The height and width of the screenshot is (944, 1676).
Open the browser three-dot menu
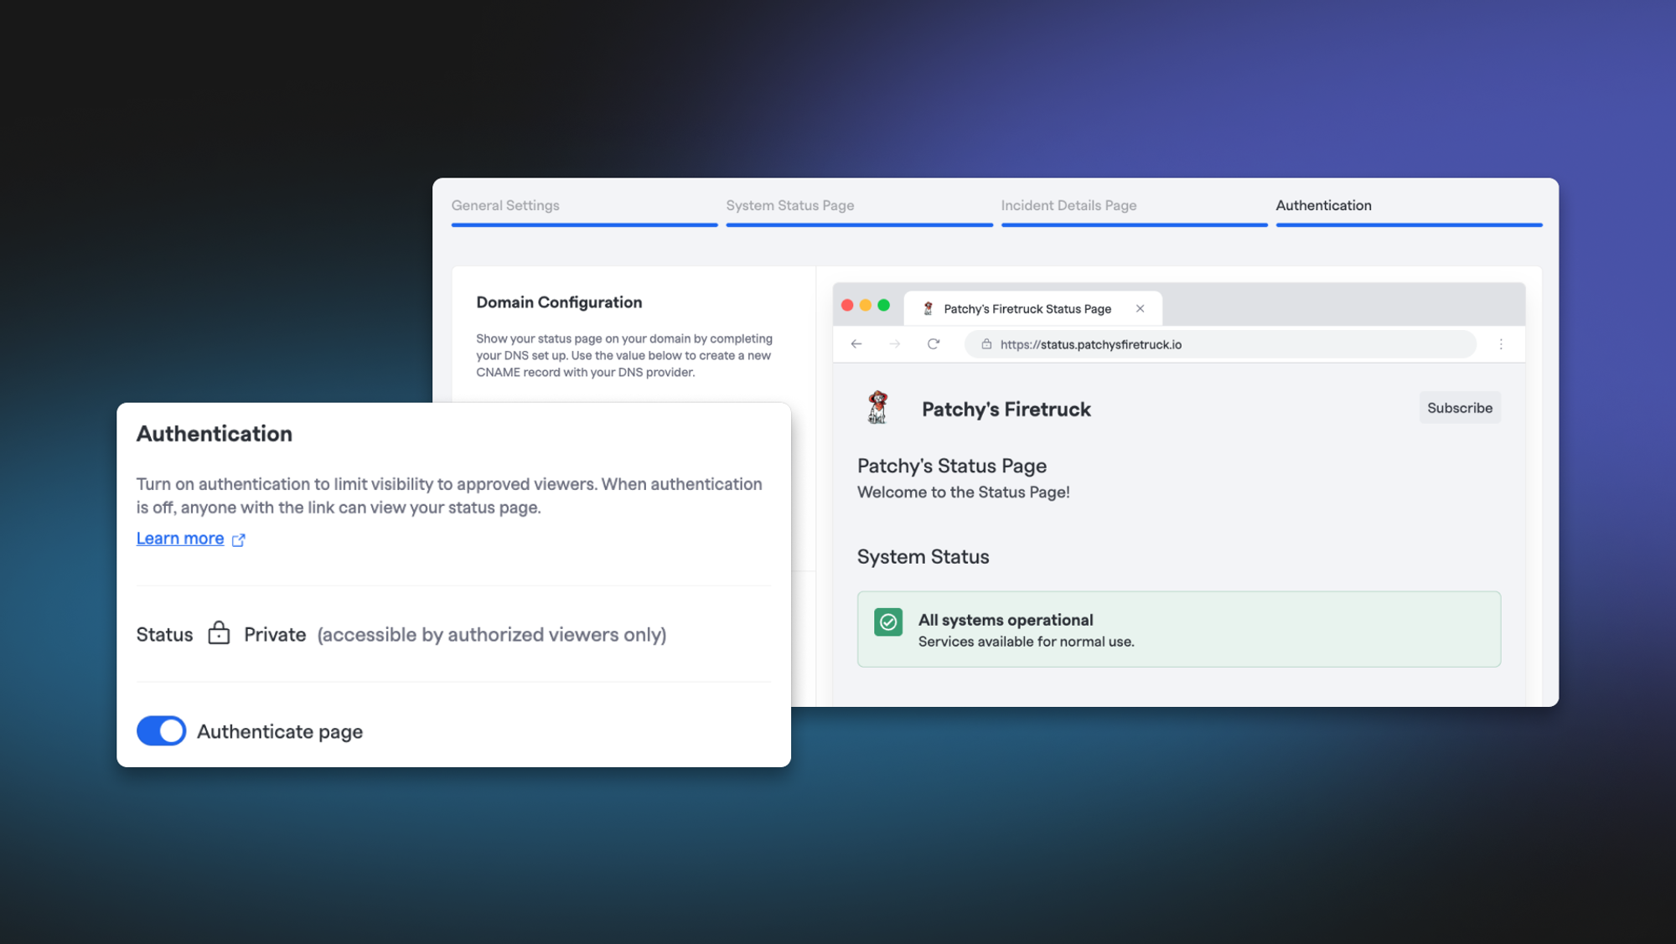1501,344
